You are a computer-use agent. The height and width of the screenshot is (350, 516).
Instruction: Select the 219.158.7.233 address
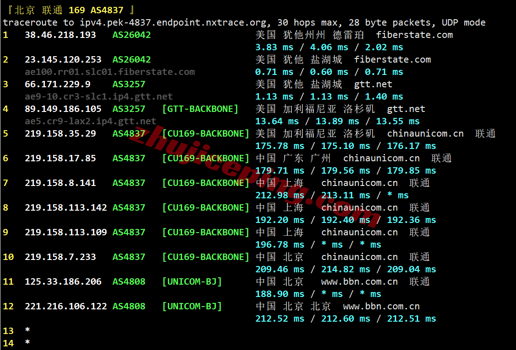(x=60, y=257)
